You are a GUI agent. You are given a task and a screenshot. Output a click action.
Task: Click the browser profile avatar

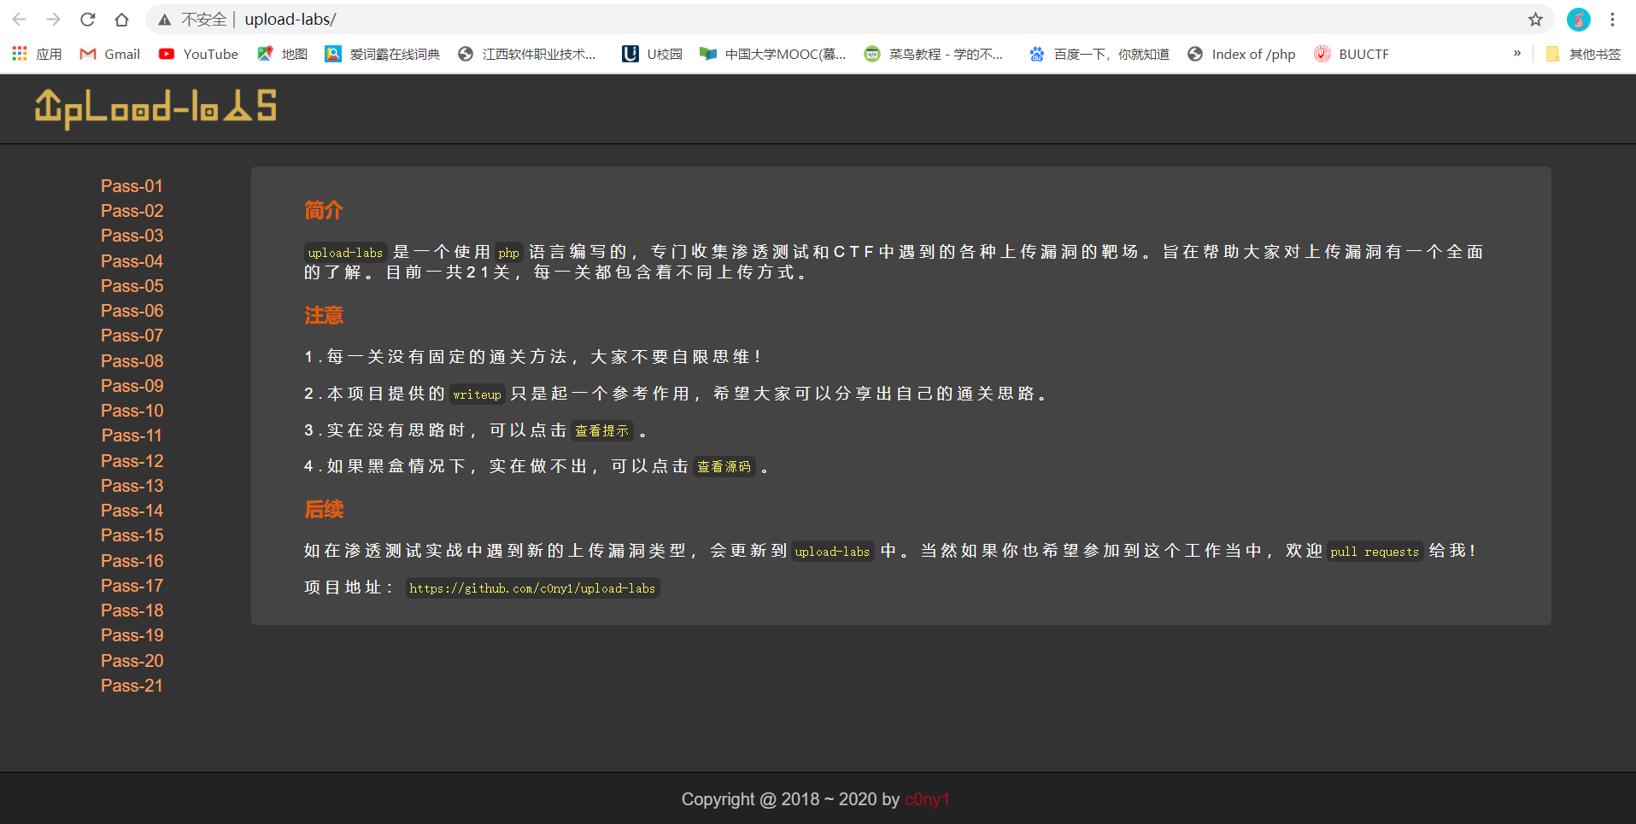[x=1578, y=19]
